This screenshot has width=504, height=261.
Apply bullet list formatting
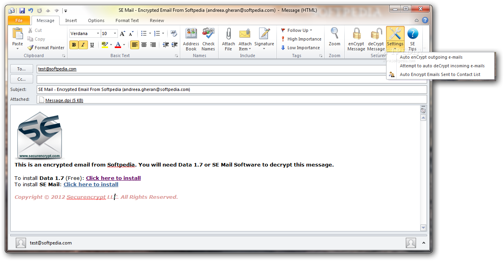[144, 33]
